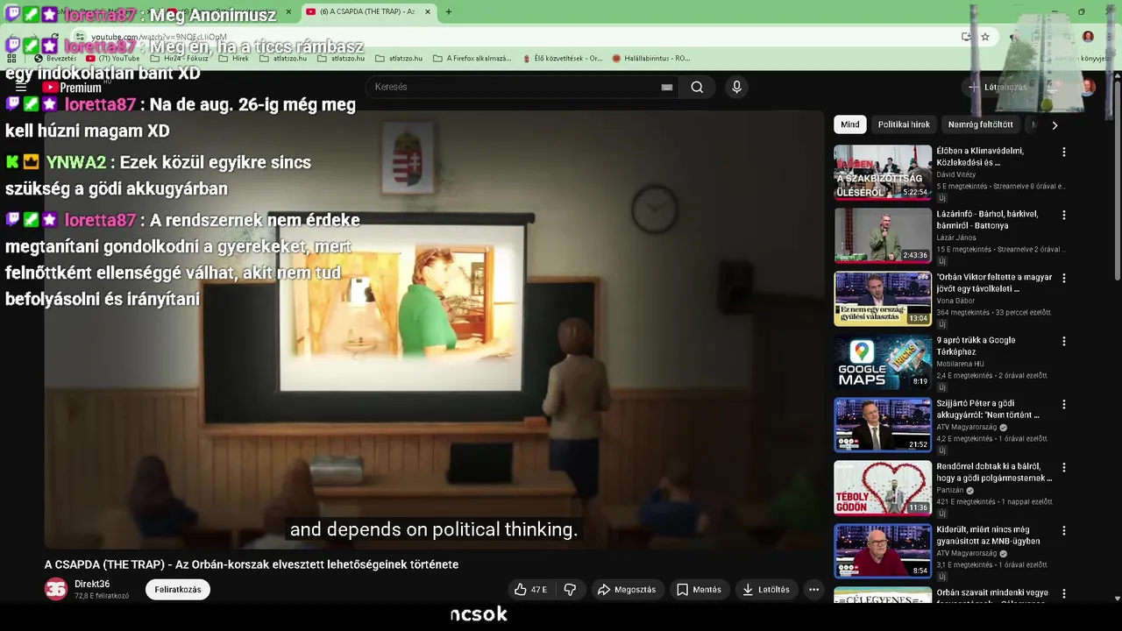Click the main video player to pause
Screen dimensions: 1122x631
(434, 329)
